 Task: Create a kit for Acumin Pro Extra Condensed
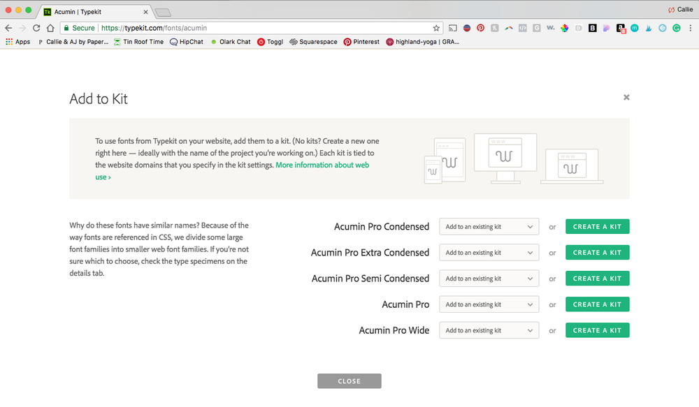[598, 253]
